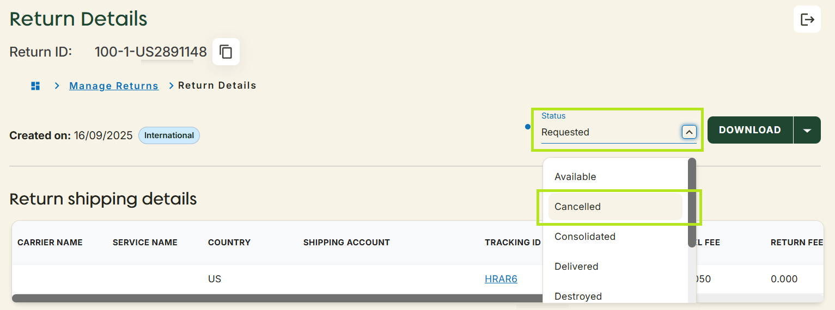The image size is (835, 310).
Task: Copy the Return ID to clipboard
Action: (x=225, y=52)
